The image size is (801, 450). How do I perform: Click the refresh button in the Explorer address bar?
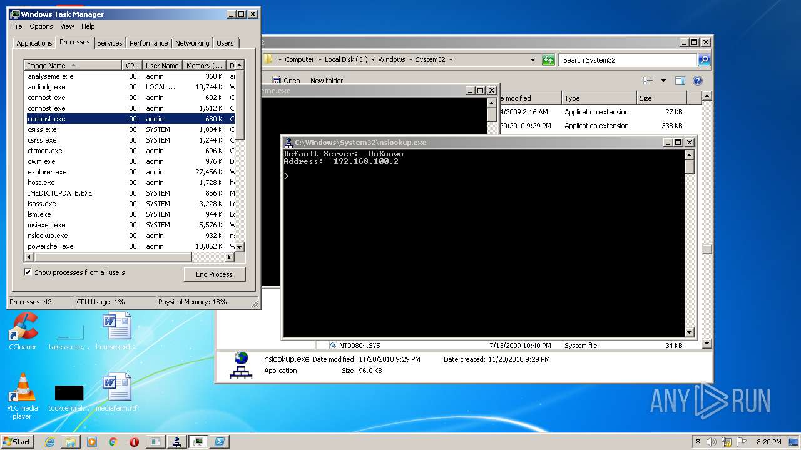coord(548,60)
